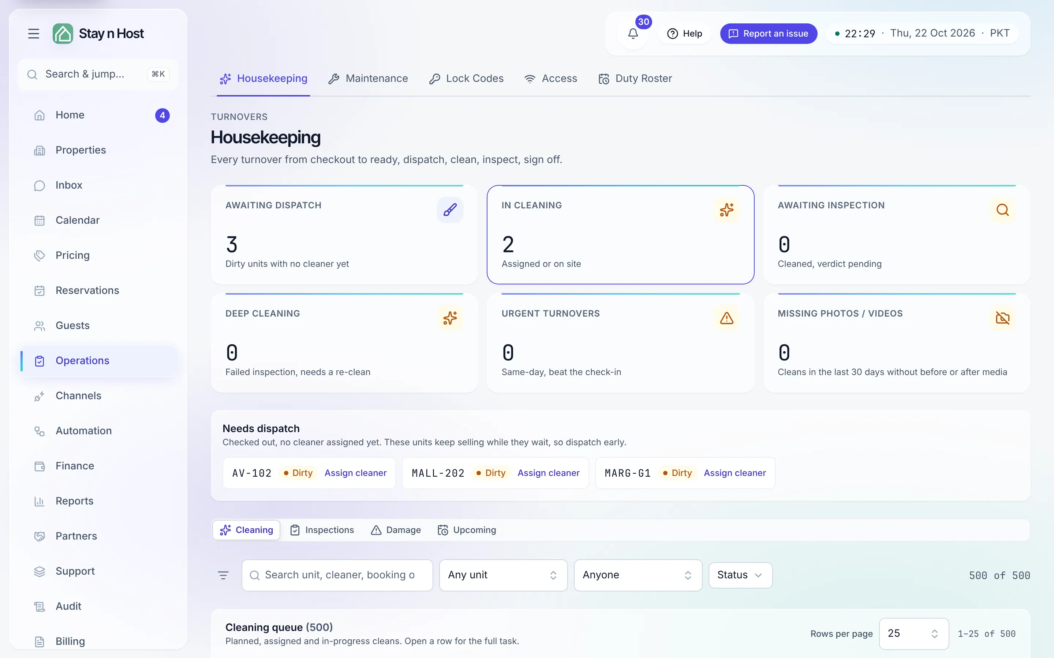Collapse the sidebar with the hamburger menu icon
Viewport: 1054px width, 658px height.
[x=34, y=34]
